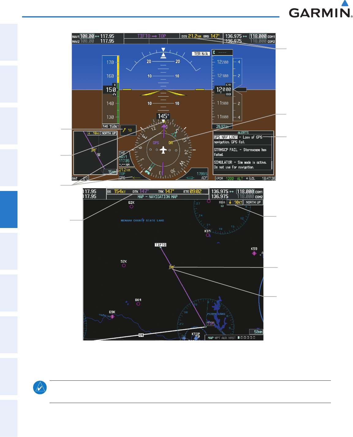Click the 1799.5 ADF bearing source box
The image size is (353, 437).
(202, 175)
